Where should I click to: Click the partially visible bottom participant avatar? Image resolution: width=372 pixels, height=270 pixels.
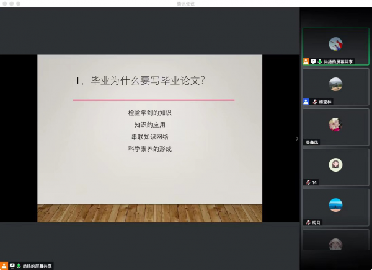point(335,244)
